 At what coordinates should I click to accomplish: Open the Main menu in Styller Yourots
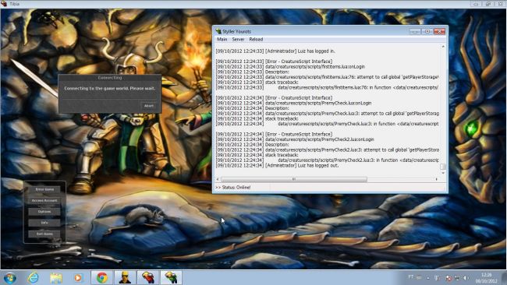(x=222, y=40)
